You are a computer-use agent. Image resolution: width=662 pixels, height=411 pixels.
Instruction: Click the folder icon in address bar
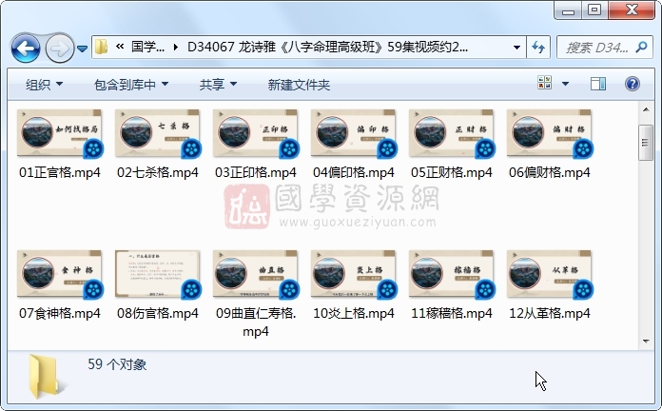pyautogui.click(x=102, y=47)
